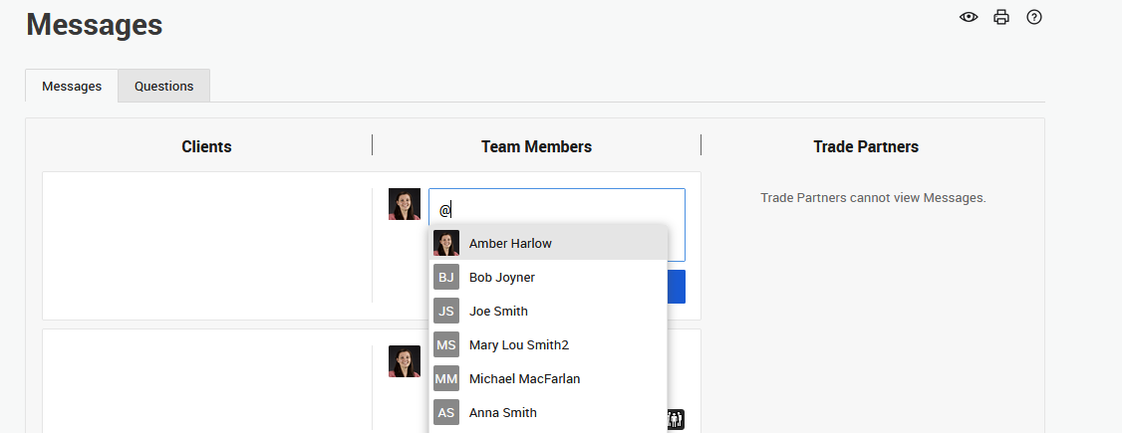Click the people icon on the lower message
Viewport: 1122px width, 433px height.
[x=676, y=419]
